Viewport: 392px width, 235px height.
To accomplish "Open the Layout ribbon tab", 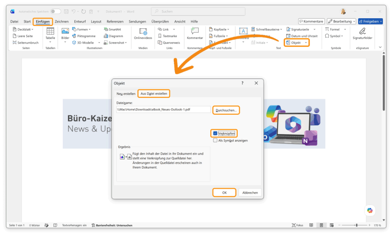I will tap(96, 21).
